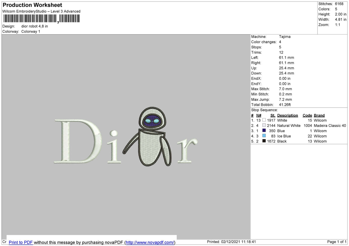Select the 'Madeira Classic 40' brand entry
Image resolution: width=349 pixels, height=246 pixels.
(x=330, y=126)
